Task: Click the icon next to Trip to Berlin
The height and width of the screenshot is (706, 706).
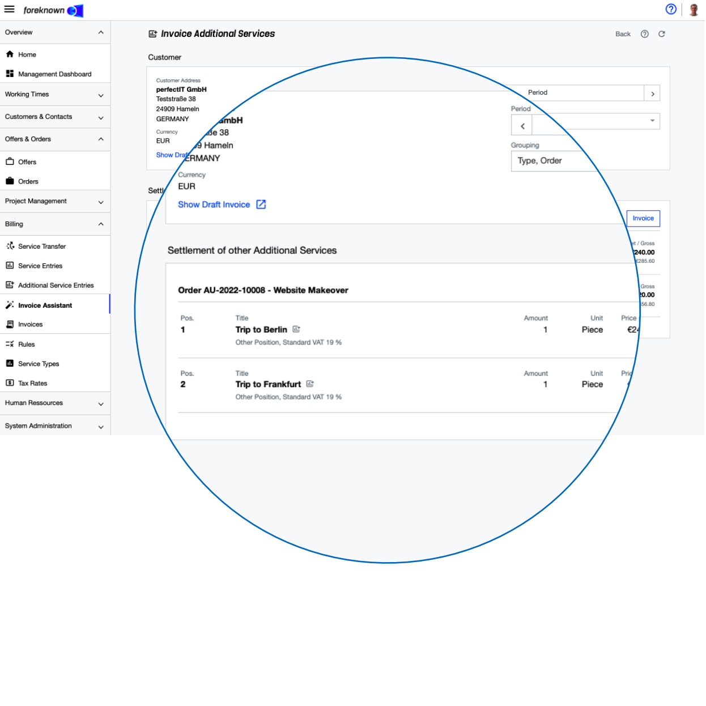Action: pyautogui.click(x=296, y=329)
